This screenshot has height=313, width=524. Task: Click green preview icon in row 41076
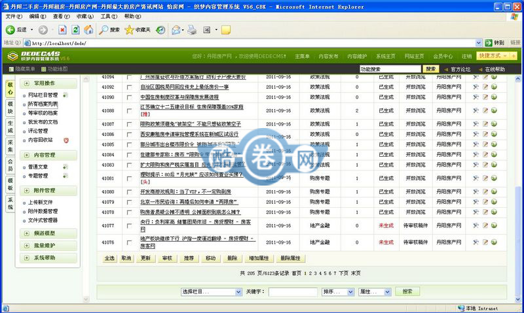coord(494,242)
